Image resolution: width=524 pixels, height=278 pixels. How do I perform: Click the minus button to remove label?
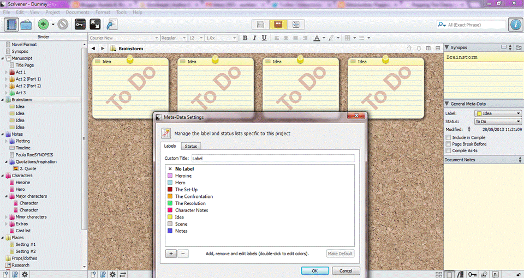[183, 253]
